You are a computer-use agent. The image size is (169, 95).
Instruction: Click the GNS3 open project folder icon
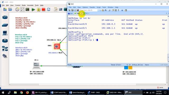(x=10, y=9)
